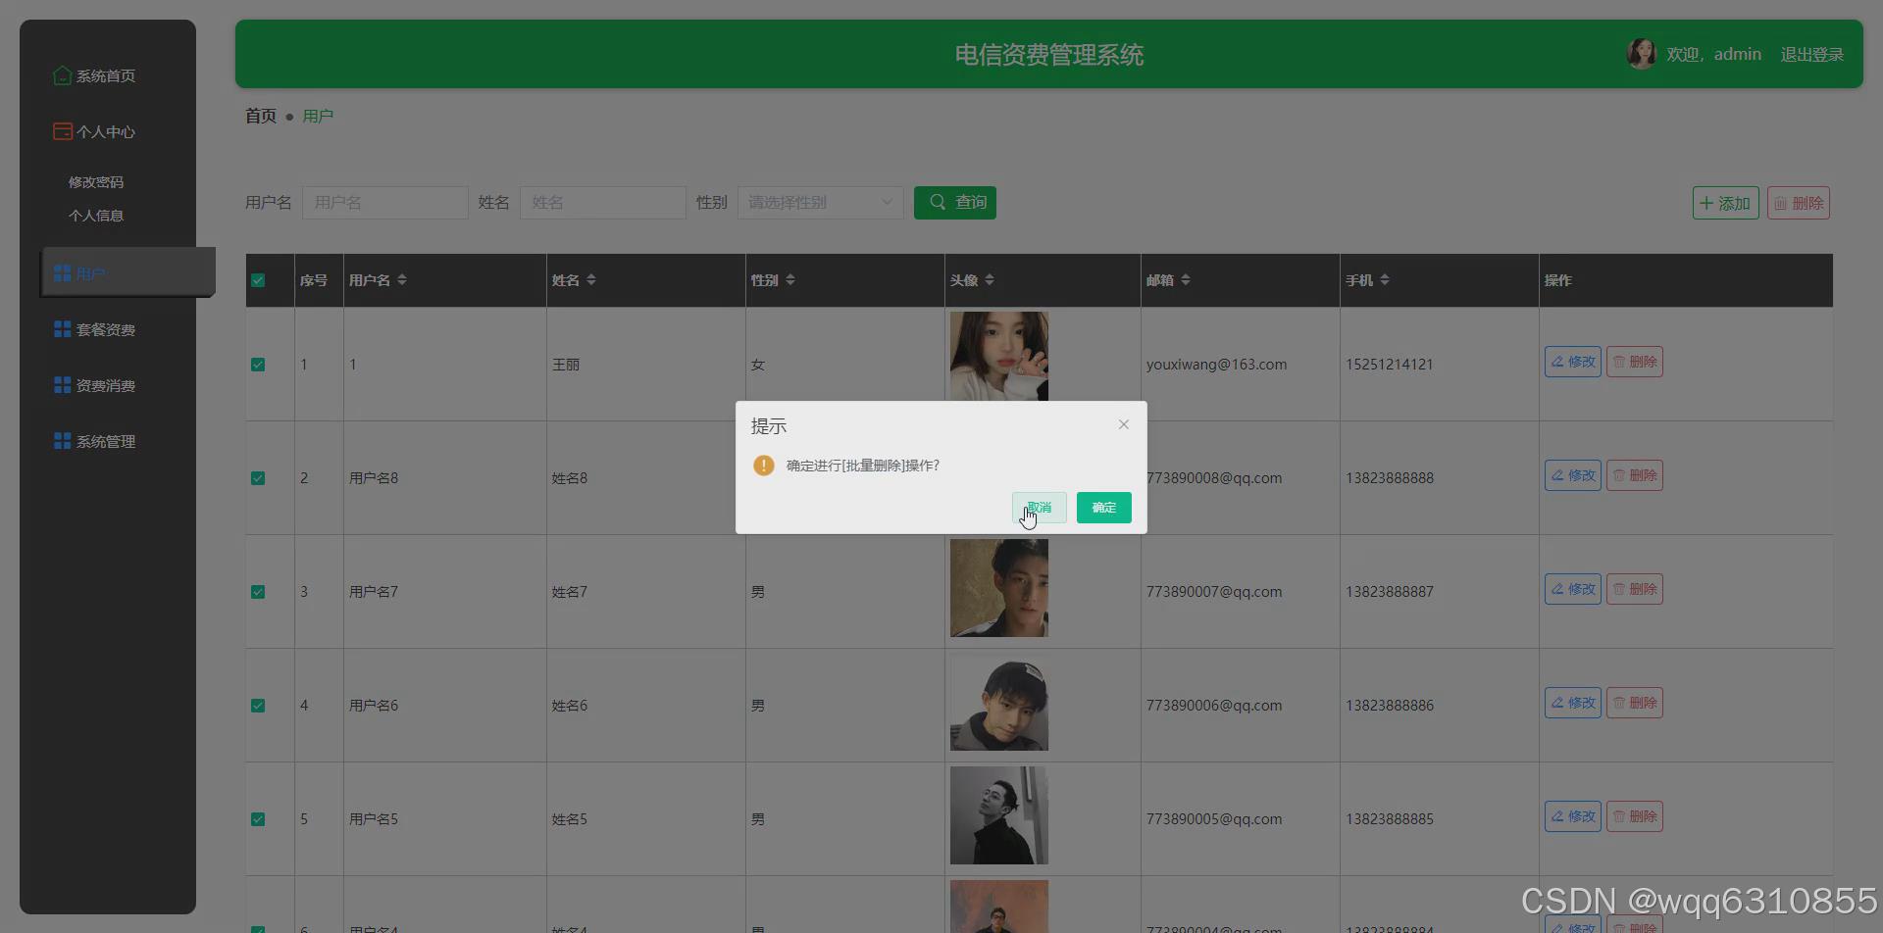Click 删除 for 用户名6 row

point(1634,703)
